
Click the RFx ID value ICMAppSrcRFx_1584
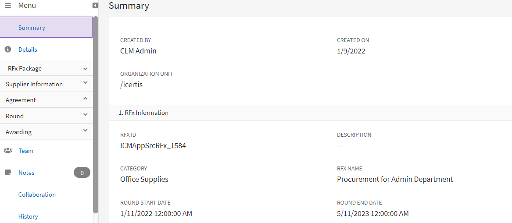(153, 145)
